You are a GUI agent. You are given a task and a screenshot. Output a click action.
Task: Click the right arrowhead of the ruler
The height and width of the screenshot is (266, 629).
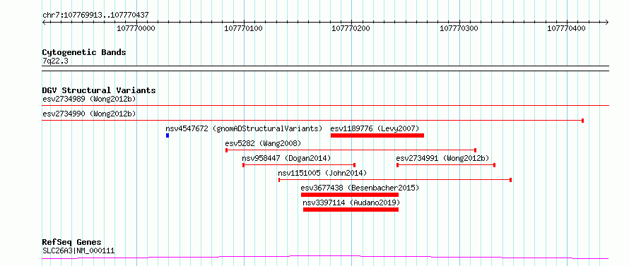coord(606,22)
